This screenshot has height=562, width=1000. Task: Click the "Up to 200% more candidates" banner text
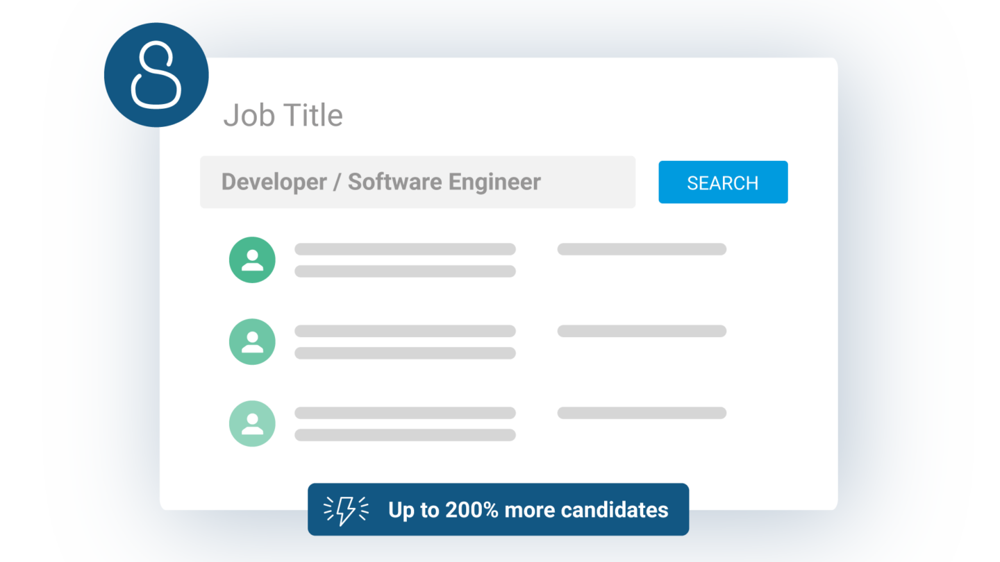[528, 510]
